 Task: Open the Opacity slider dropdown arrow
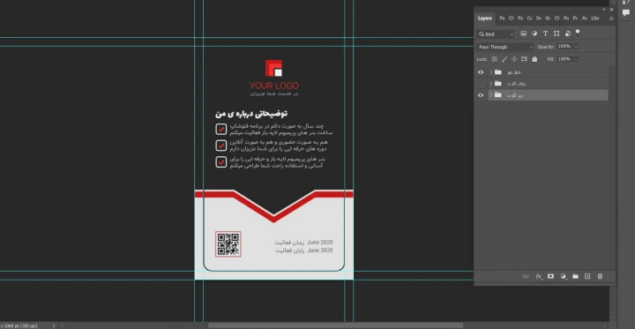pyautogui.click(x=576, y=47)
